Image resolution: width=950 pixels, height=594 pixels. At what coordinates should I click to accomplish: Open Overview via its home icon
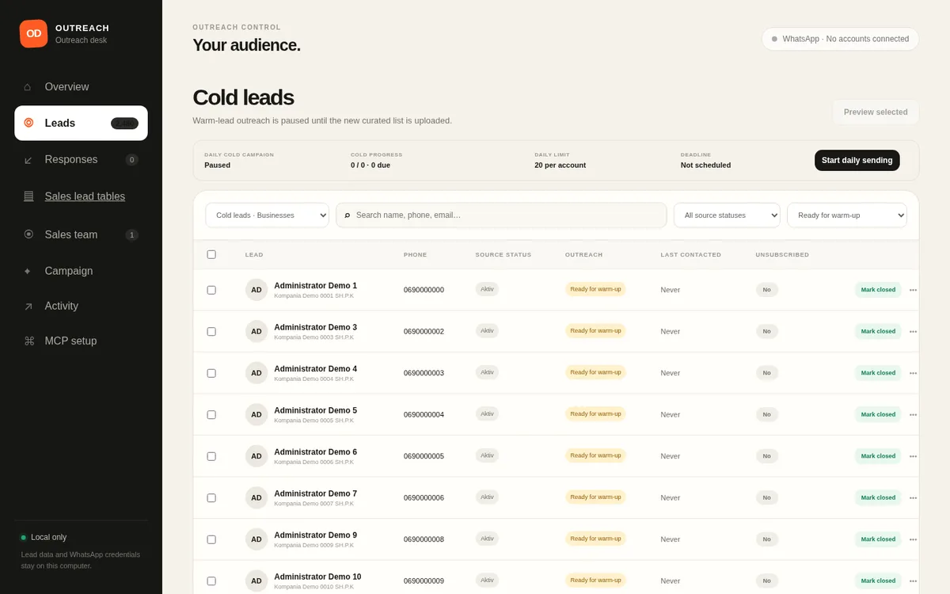coord(28,86)
